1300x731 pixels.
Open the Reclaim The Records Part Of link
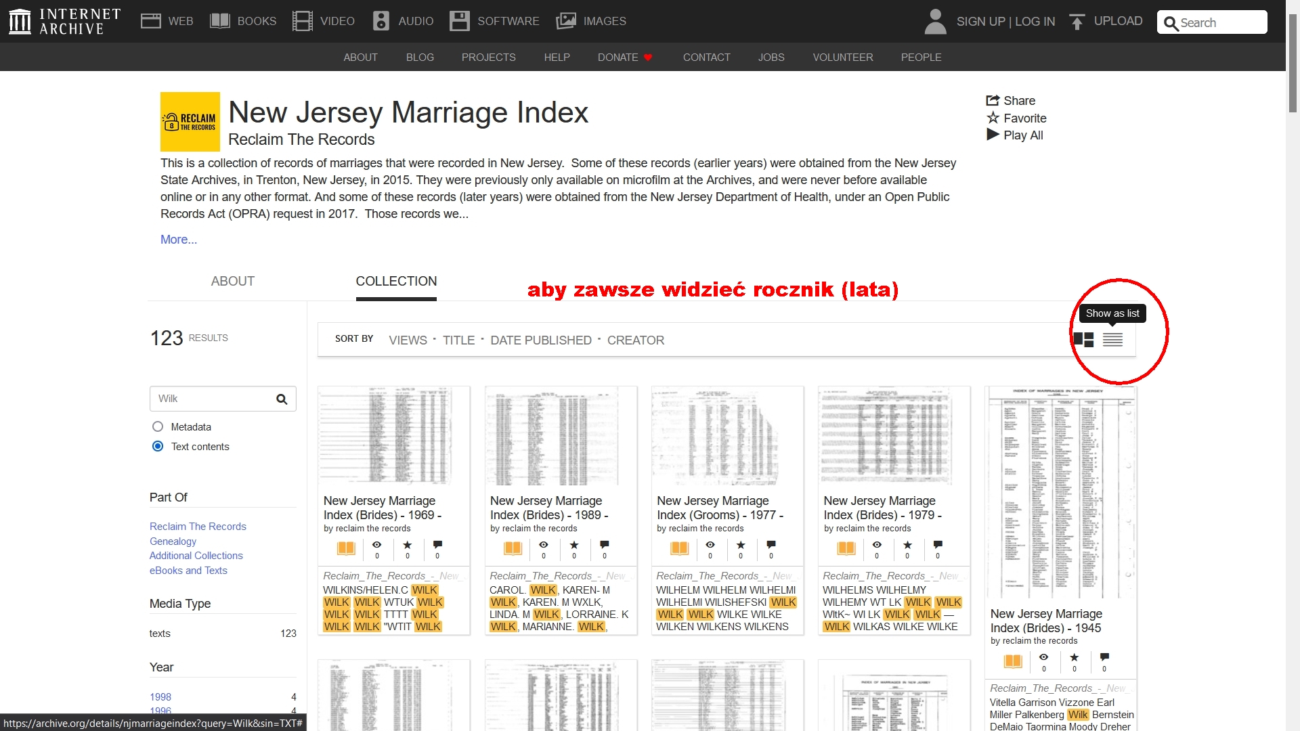pos(198,527)
